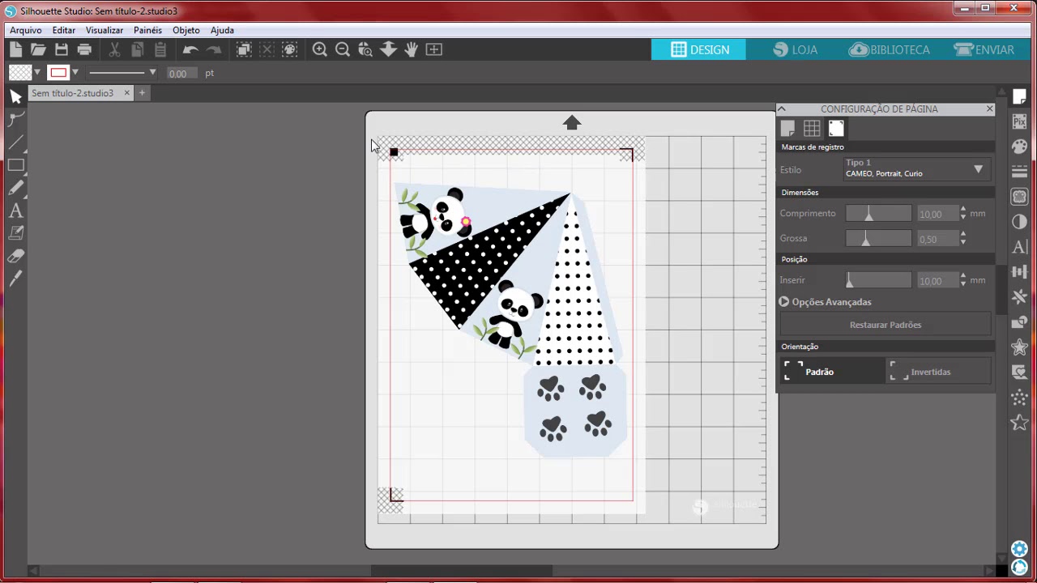Image resolution: width=1037 pixels, height=583 pixels.
Task: Click Restaurar Padrões button
Action: tap(886, 325)
